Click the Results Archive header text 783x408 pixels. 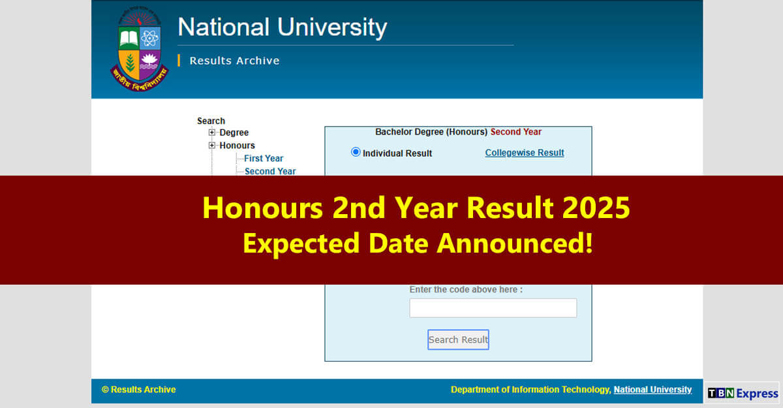(234, 61)
